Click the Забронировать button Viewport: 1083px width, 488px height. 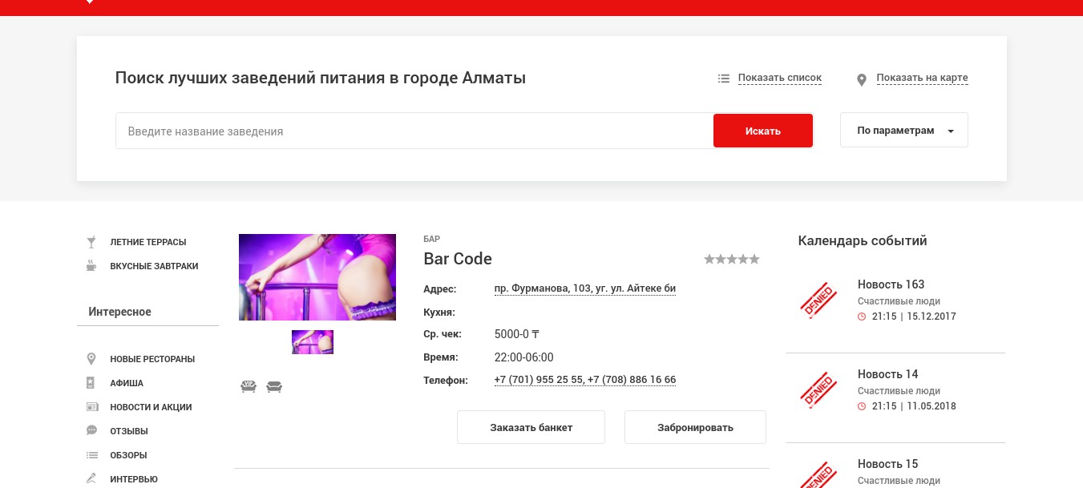(695, 427)
